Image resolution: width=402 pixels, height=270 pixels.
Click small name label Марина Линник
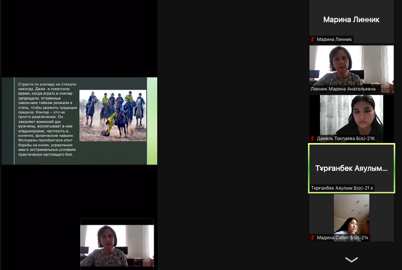(334, 39)
